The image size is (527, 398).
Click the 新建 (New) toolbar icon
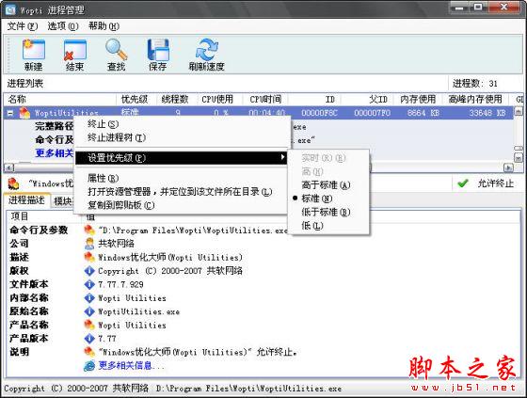(x=33, y=50)
